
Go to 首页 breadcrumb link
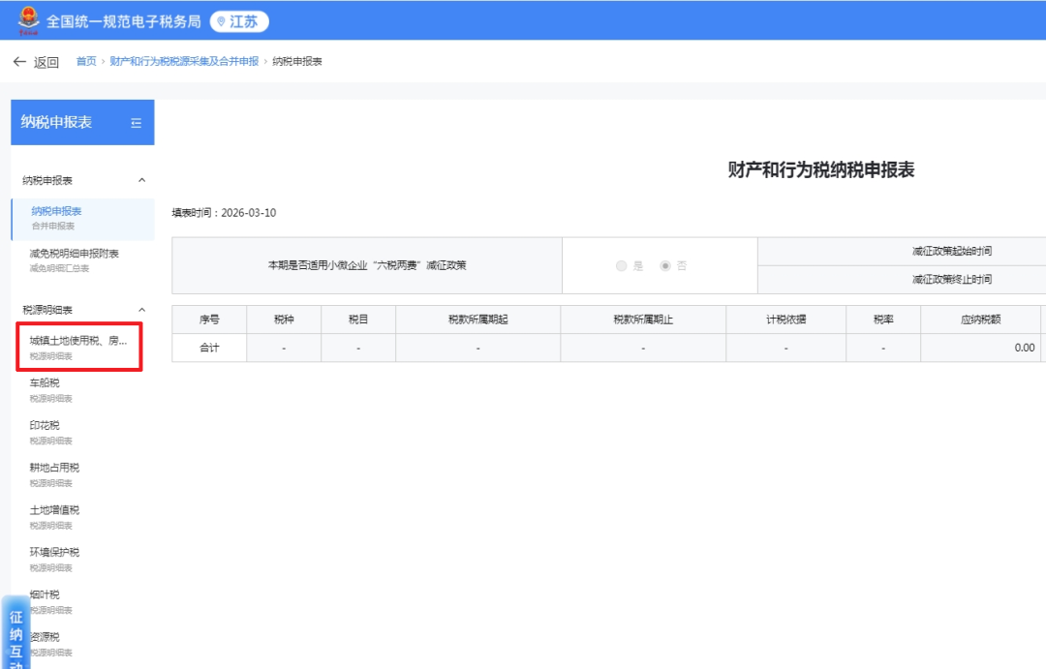pos(86,61)
